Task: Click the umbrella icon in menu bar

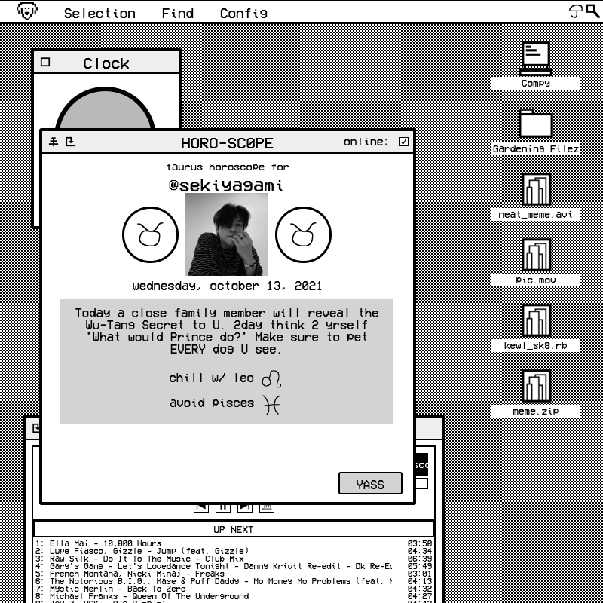Action: [x=576, y=11]
